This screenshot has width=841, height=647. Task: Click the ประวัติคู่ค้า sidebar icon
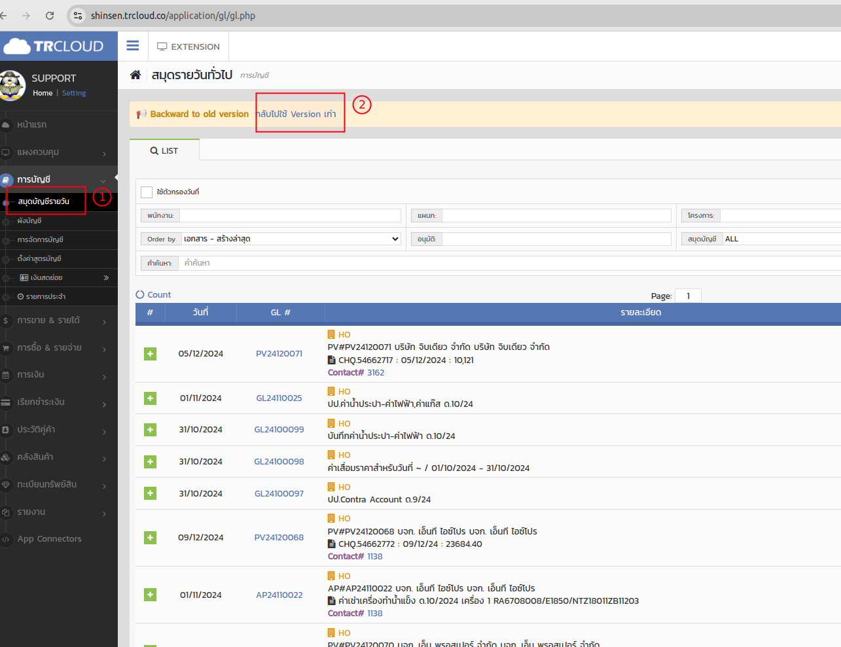click(6, 430)
